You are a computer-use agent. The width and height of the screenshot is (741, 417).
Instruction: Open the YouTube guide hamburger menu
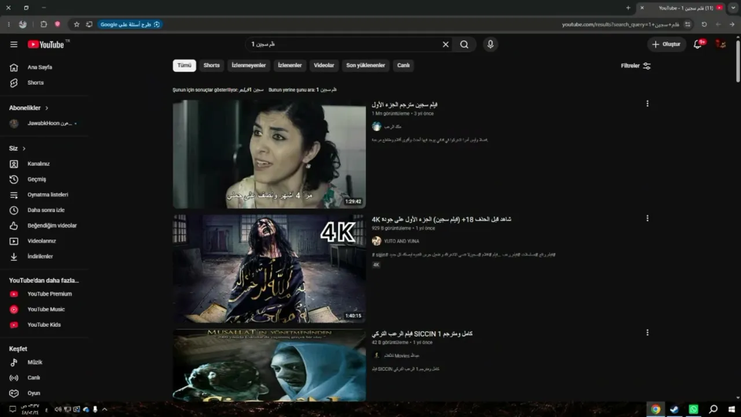14,45
